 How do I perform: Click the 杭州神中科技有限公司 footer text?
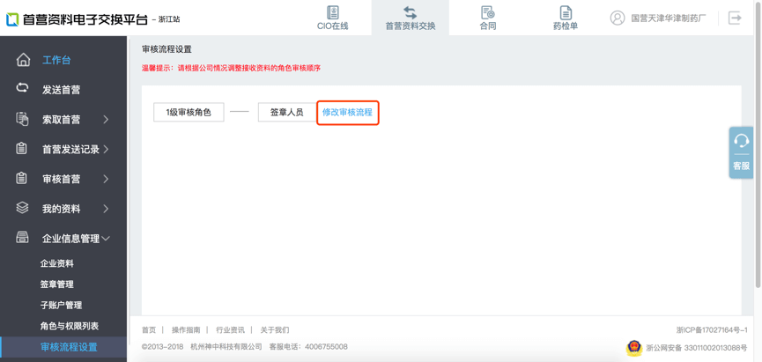[226, 346]
